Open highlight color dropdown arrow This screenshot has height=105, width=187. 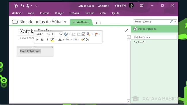56,39
